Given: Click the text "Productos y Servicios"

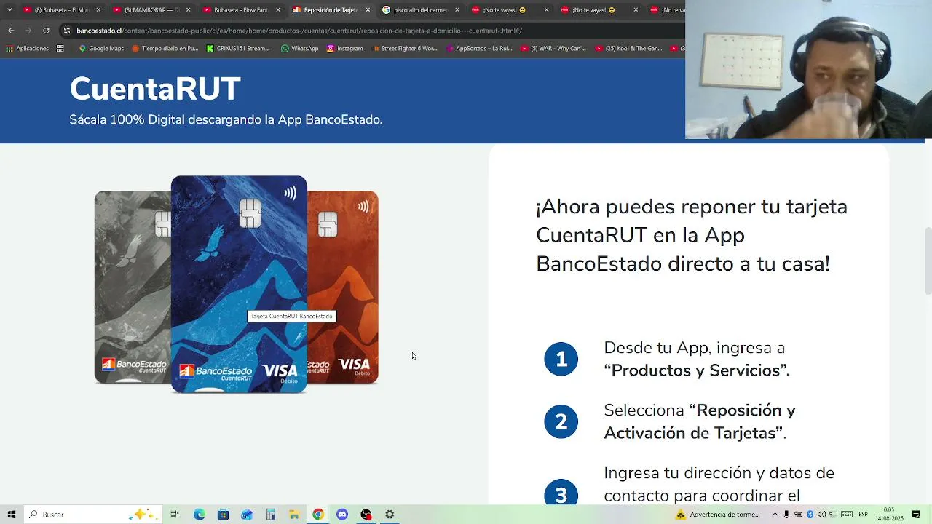Looking at the screenshot, I should click(697, 370).
